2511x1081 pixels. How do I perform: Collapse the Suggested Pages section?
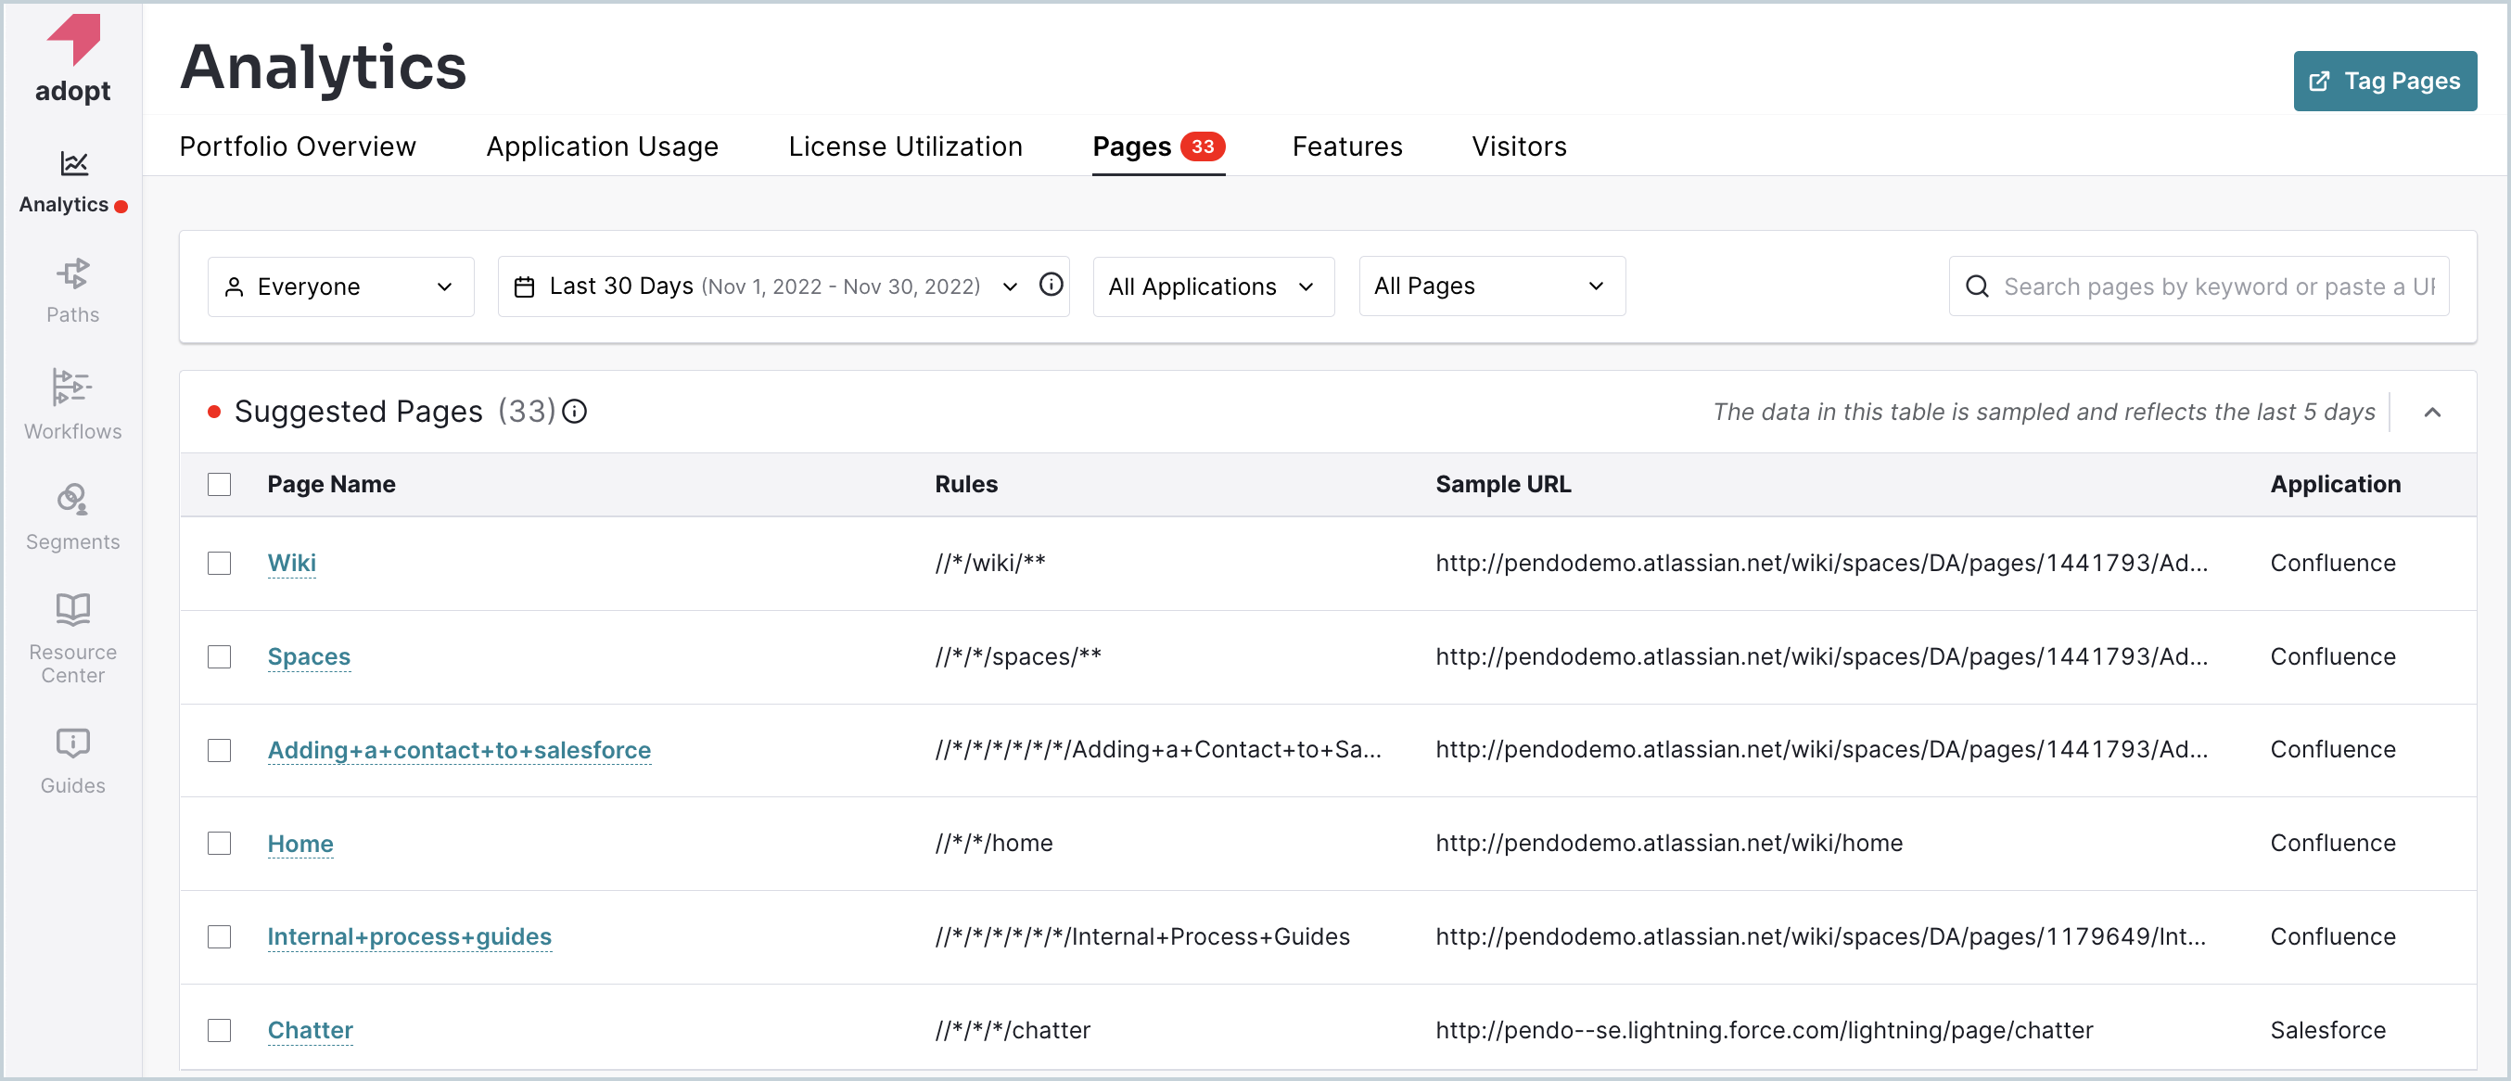[x=2432, y=413]
